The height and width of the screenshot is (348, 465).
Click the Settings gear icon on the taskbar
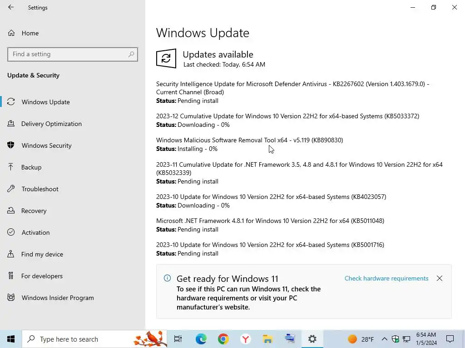click(312, 339)
